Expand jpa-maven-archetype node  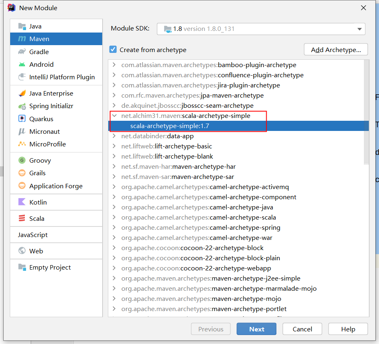coord(114,95)
